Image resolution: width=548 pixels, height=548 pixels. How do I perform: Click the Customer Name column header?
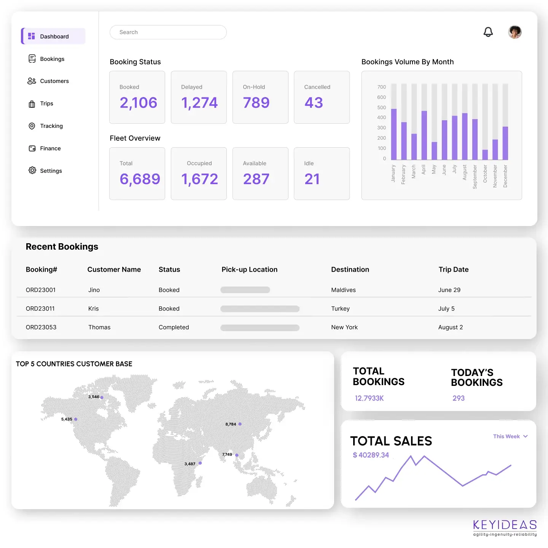pos(114,269)
